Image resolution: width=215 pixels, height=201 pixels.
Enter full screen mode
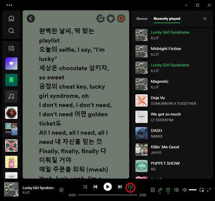[209, 190]
